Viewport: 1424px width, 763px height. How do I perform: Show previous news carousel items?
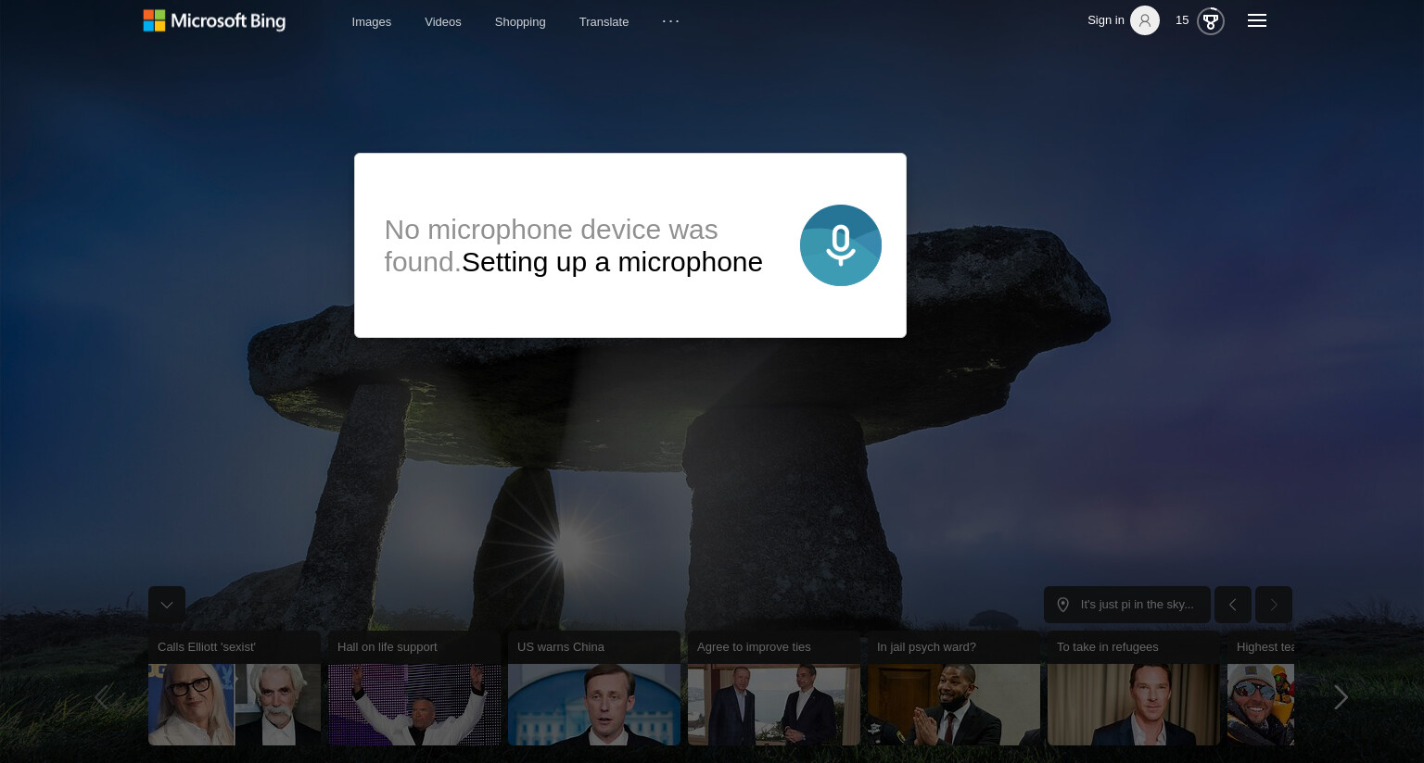point(102,697)
